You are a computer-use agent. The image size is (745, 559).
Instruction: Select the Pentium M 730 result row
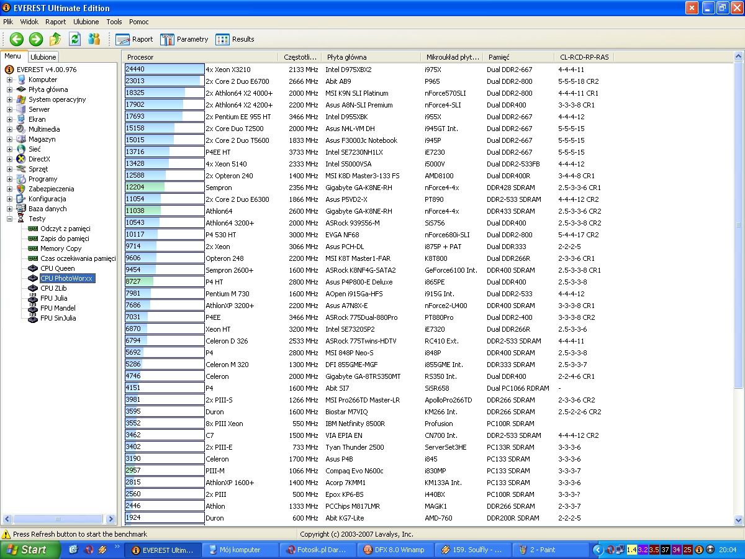428,294
